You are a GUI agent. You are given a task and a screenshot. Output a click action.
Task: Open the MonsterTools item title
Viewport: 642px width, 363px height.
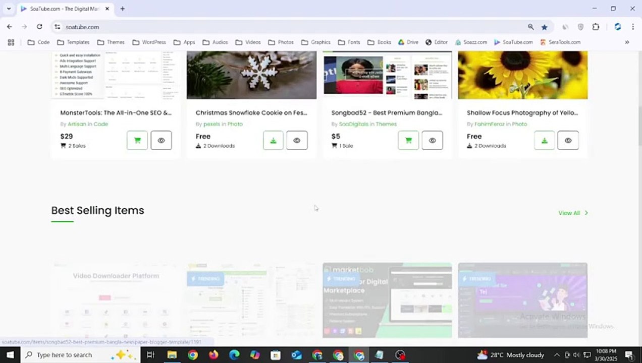[x=116, y=113]
